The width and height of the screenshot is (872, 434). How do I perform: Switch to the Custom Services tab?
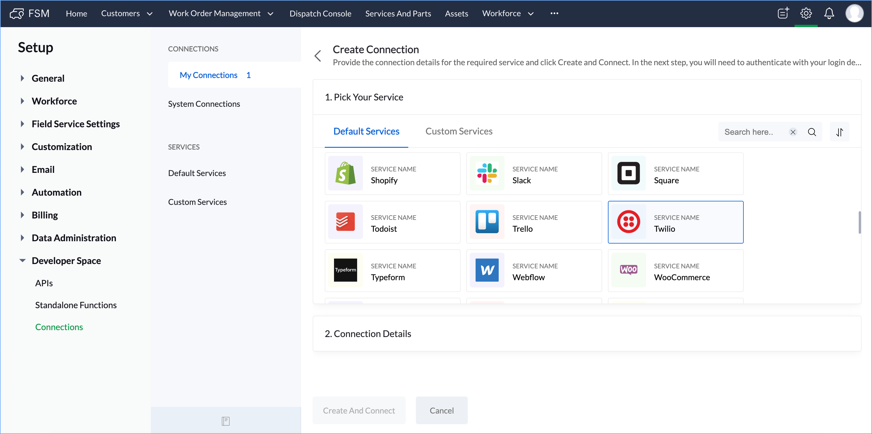click(x=459, y=131)
